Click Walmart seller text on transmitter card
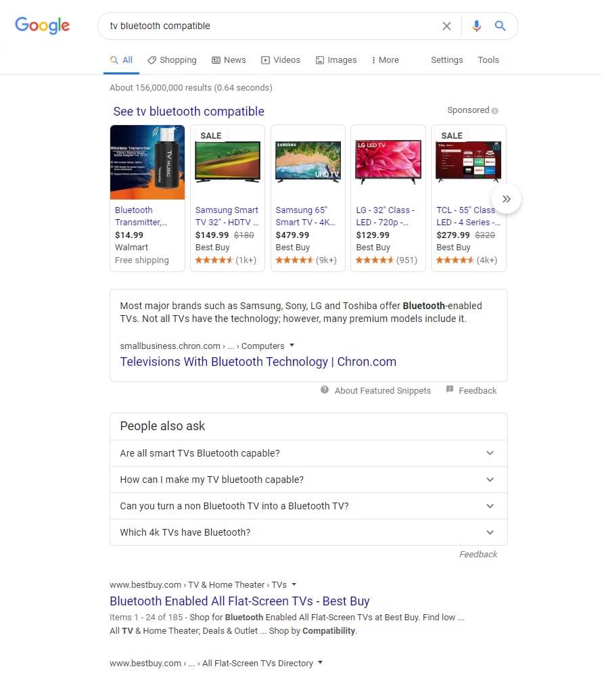This screenshot has height=673, width=602. pos(131,248)
